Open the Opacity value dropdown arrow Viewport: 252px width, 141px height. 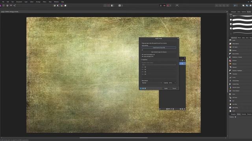[x=175, y=83]
